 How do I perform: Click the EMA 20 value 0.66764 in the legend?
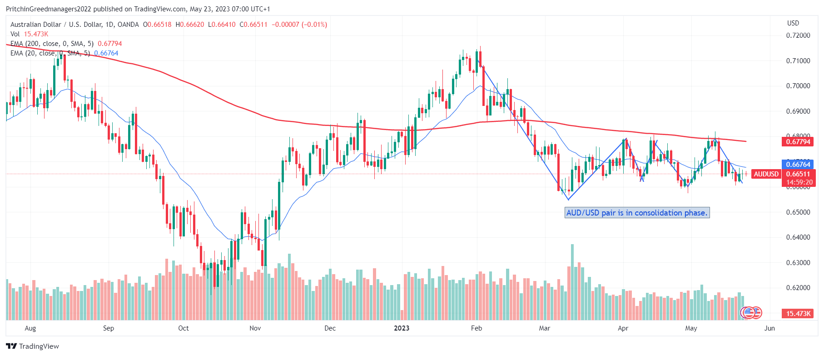tap(106, 53)
